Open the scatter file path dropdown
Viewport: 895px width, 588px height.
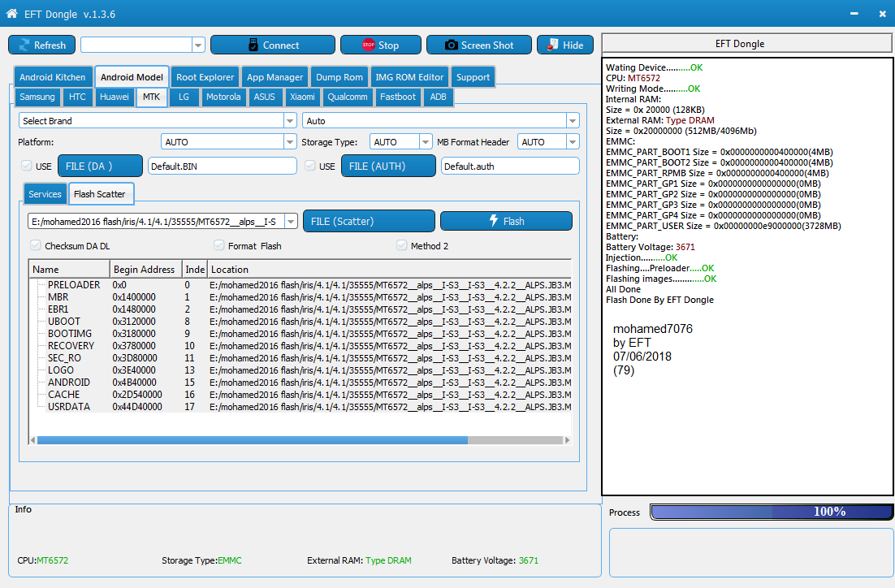click(x=291, y=221)
